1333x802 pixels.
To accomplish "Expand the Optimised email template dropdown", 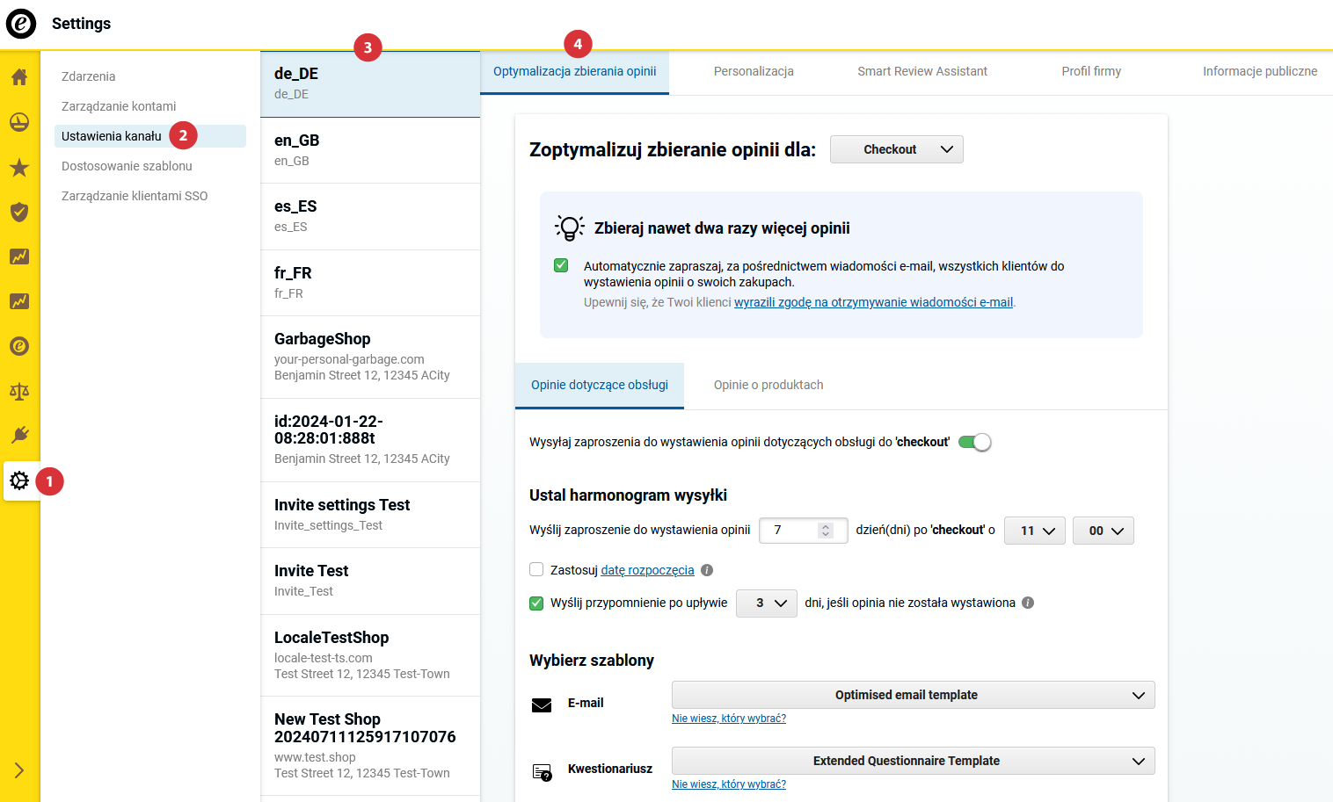I will tap(913, 695).
